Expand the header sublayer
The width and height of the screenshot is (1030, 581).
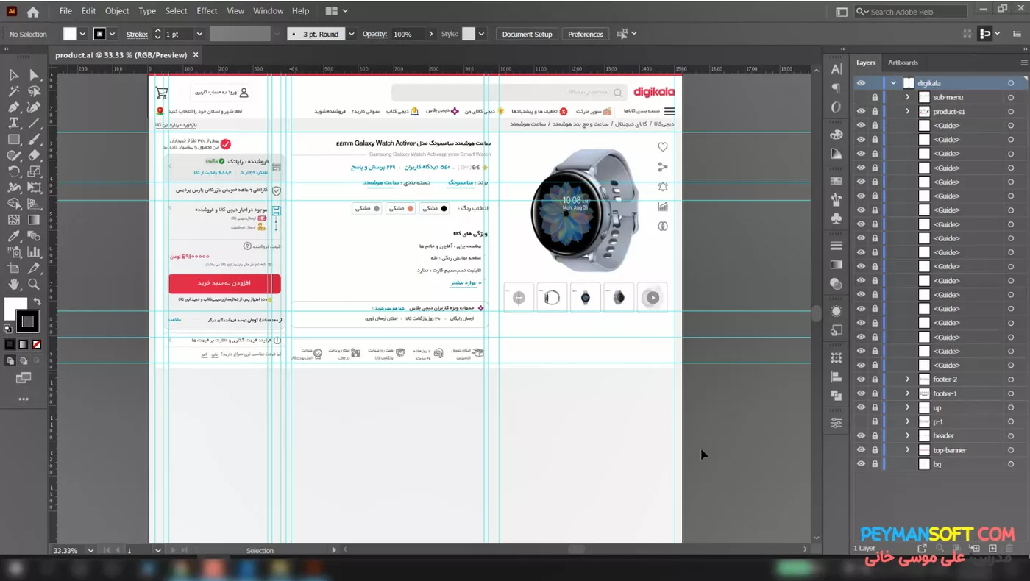pyautogui.click(x=907, y=436)
